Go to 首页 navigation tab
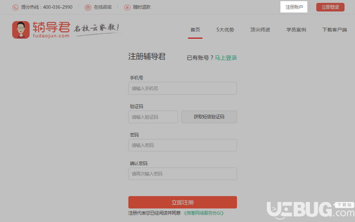 [x=195, y=30]
